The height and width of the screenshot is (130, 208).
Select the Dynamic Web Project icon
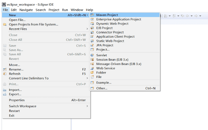point(92,24)
